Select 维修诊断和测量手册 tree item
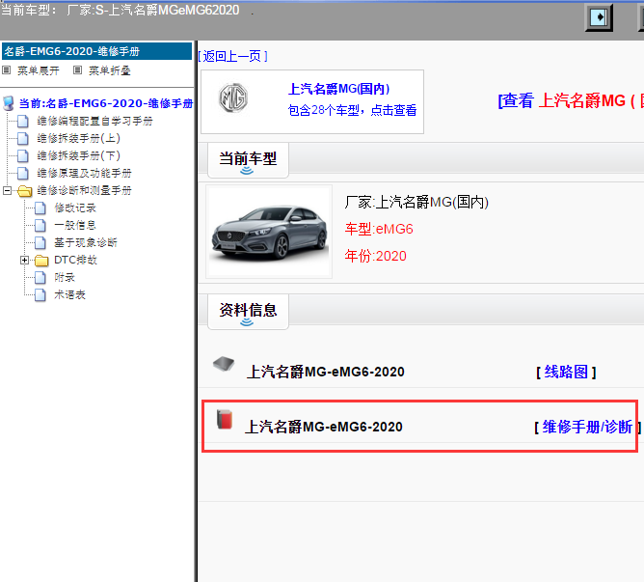644x582 pixels. pos(84,190)
